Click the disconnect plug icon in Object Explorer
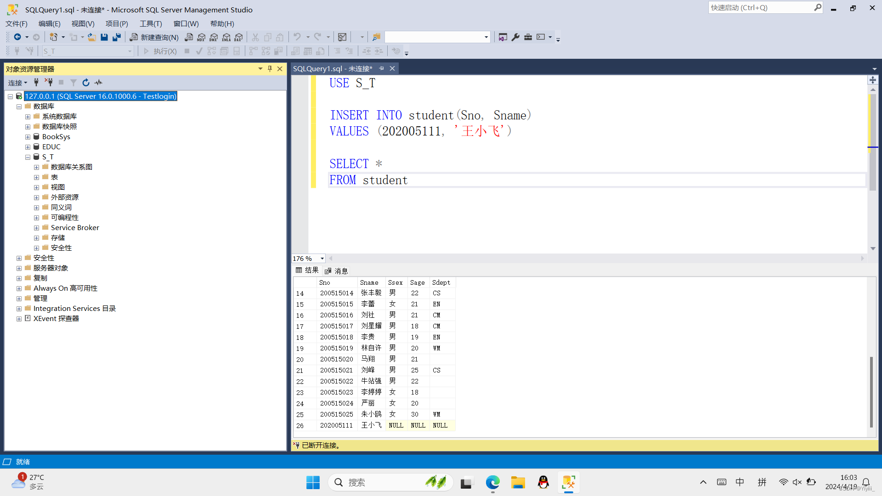 click(48, 83)
